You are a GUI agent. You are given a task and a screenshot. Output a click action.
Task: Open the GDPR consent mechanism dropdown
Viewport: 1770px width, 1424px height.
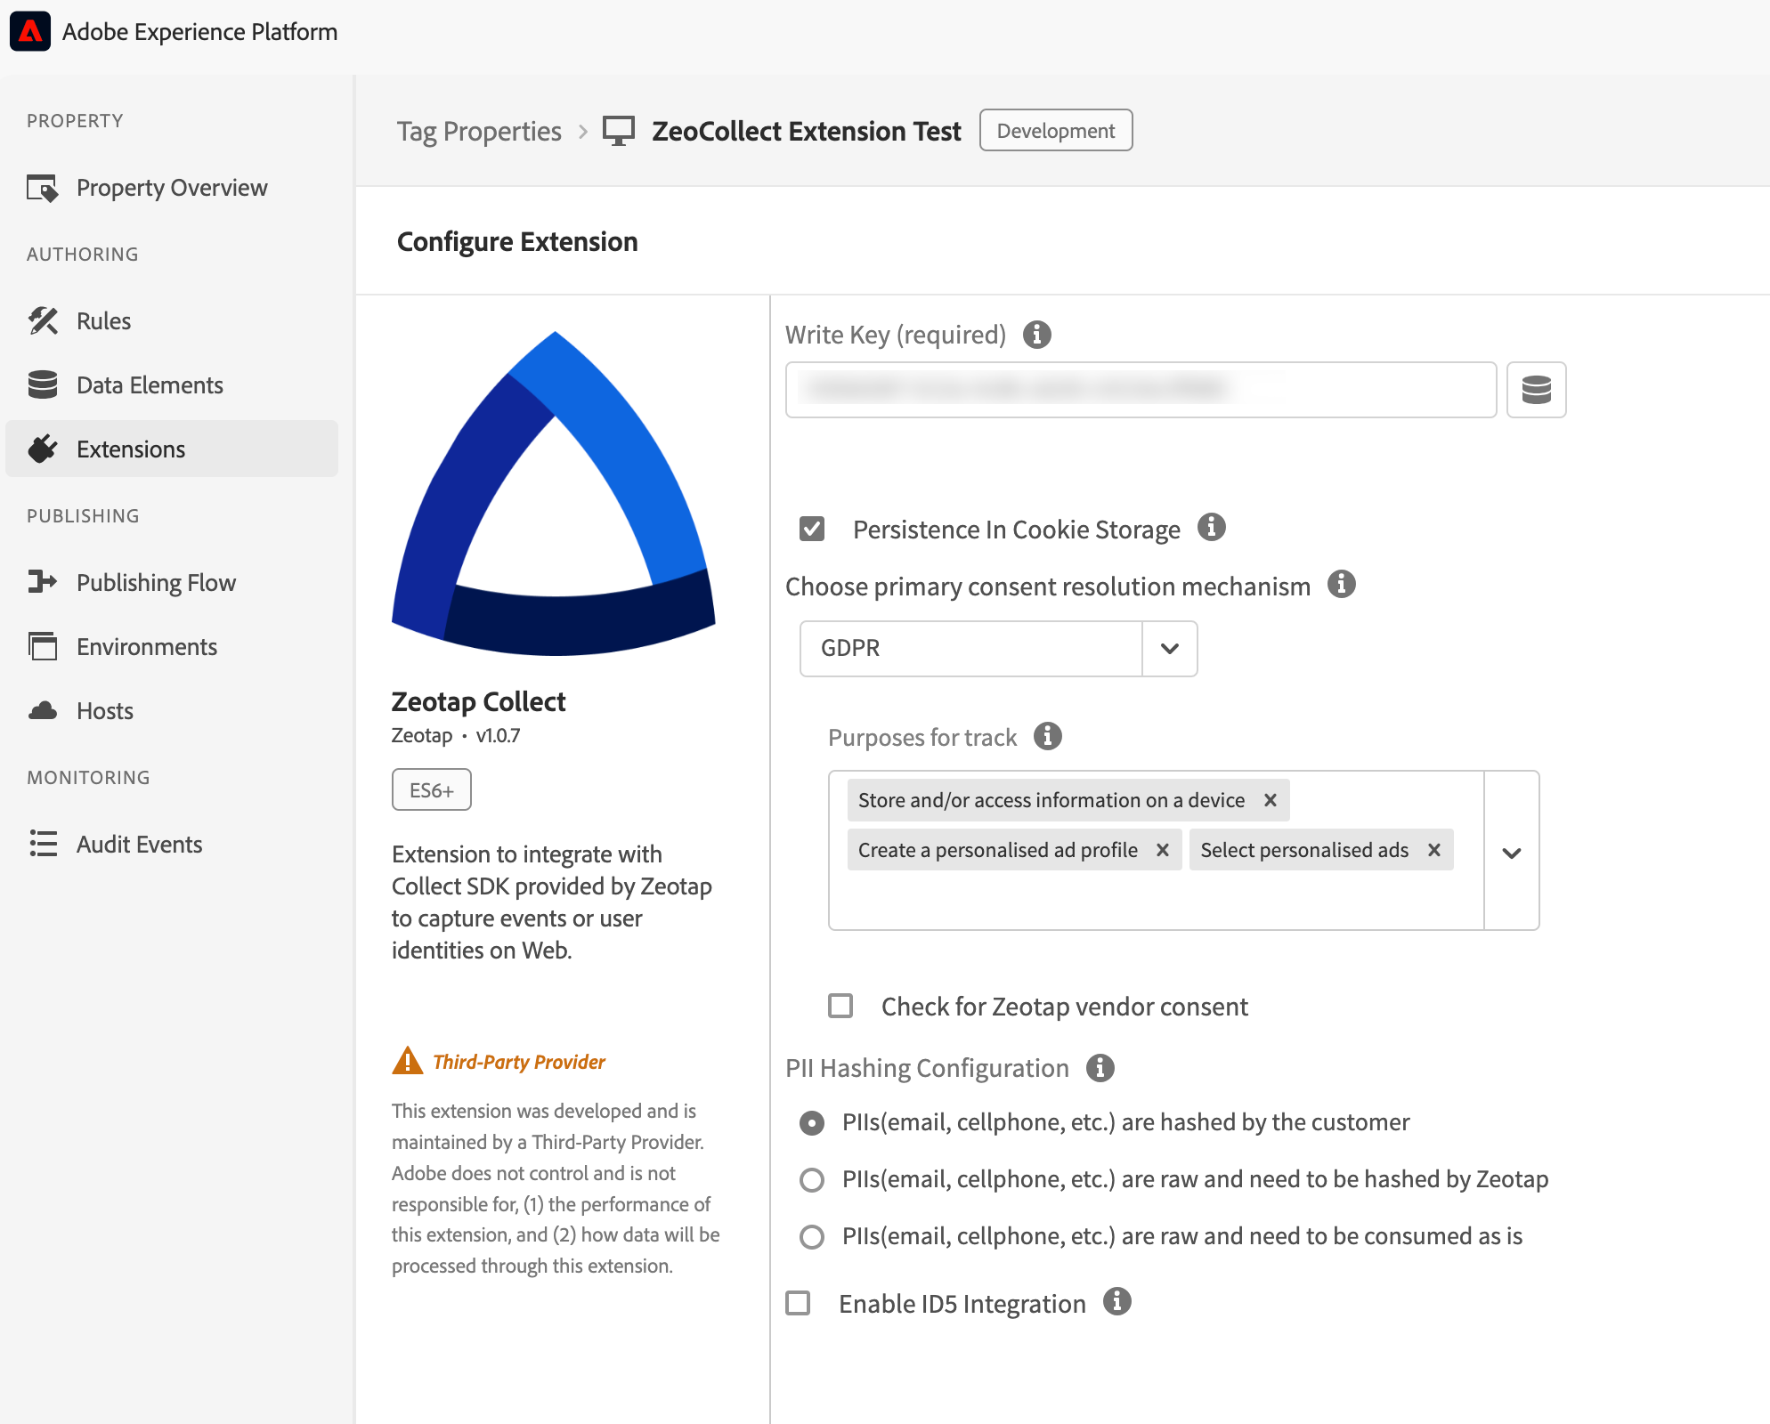pos(1169,648)
